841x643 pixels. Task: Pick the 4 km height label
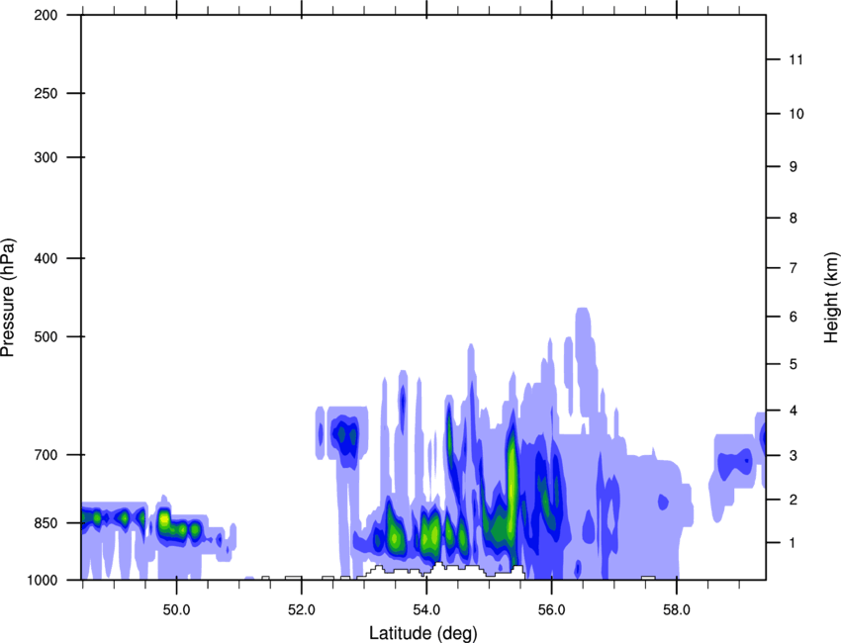794,411
